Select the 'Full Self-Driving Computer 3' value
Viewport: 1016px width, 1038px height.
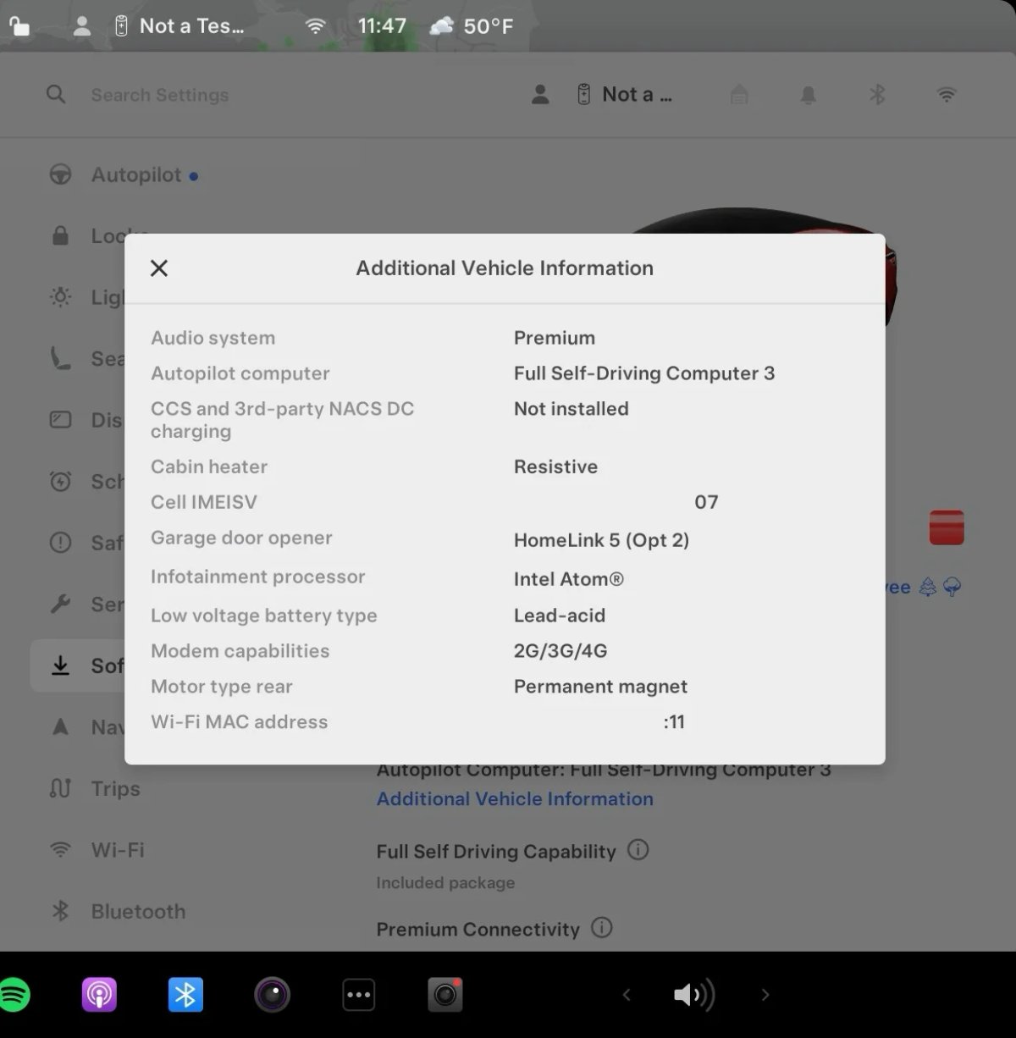[644, 373]
